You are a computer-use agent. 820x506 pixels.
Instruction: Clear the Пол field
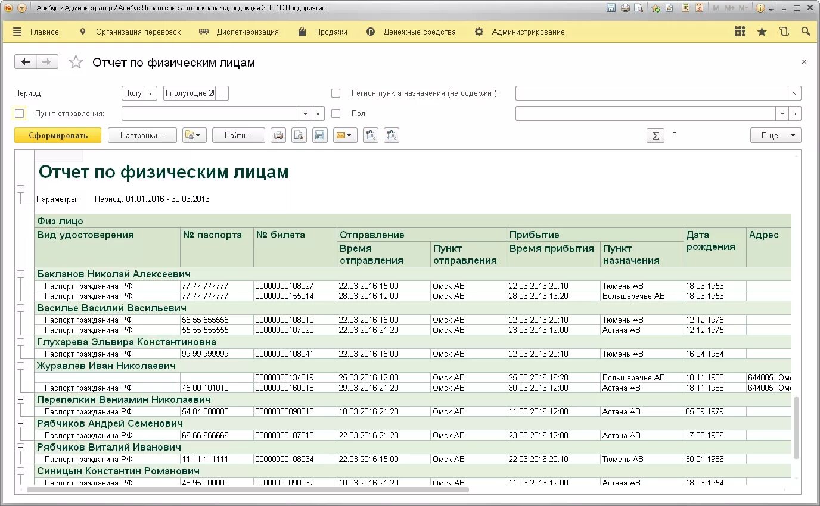(x=795, y=113)
